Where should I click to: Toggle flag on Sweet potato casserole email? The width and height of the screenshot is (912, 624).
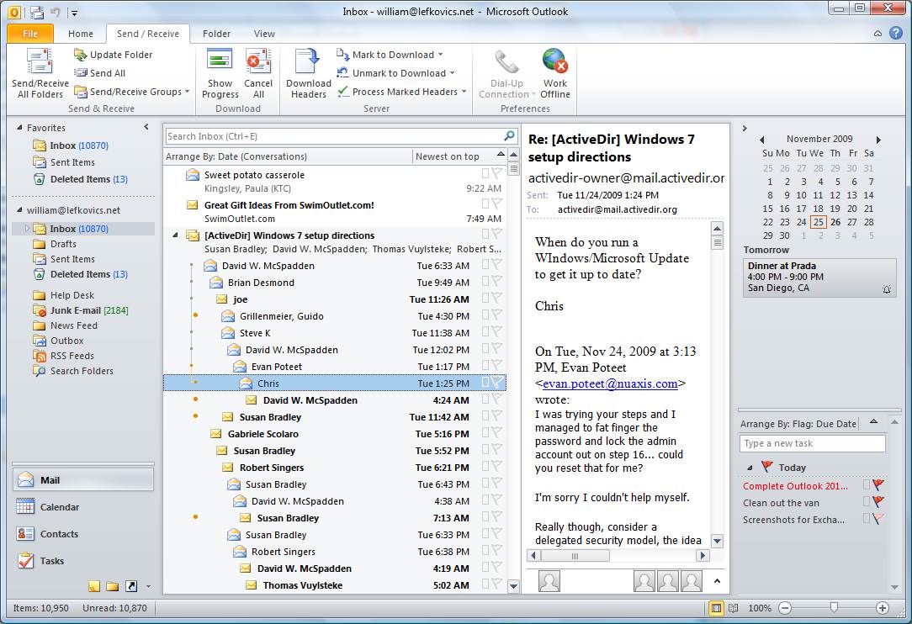pyautogui.click(x=496, y=172)
